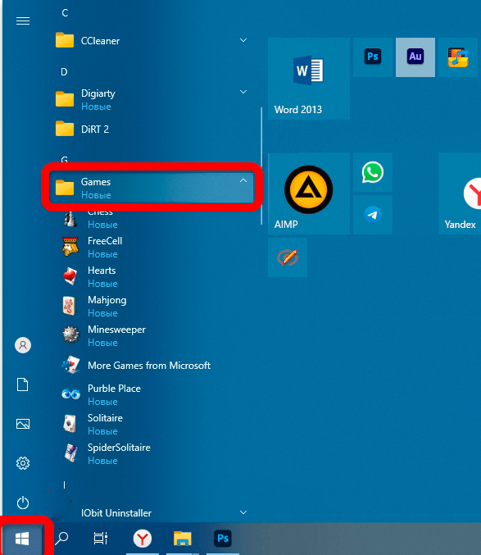Click the letter I section header
The height and width of the screenshot is (555, 481).
pos(64,485)
